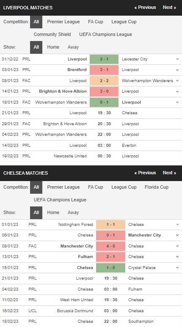The image size is (182, 327).
Task: Click Borussia Dortmund team name in UCL fixture
Action: point(75,311)
